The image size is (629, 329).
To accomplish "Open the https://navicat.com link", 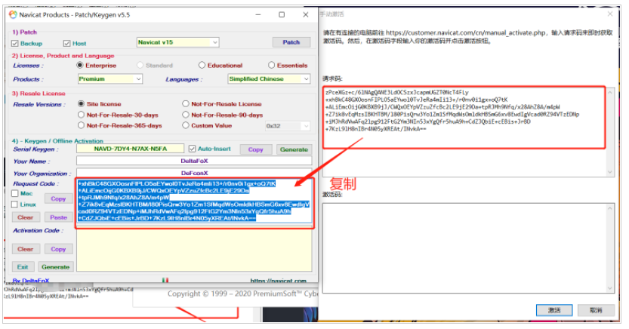I will click(x=279, y=281).
